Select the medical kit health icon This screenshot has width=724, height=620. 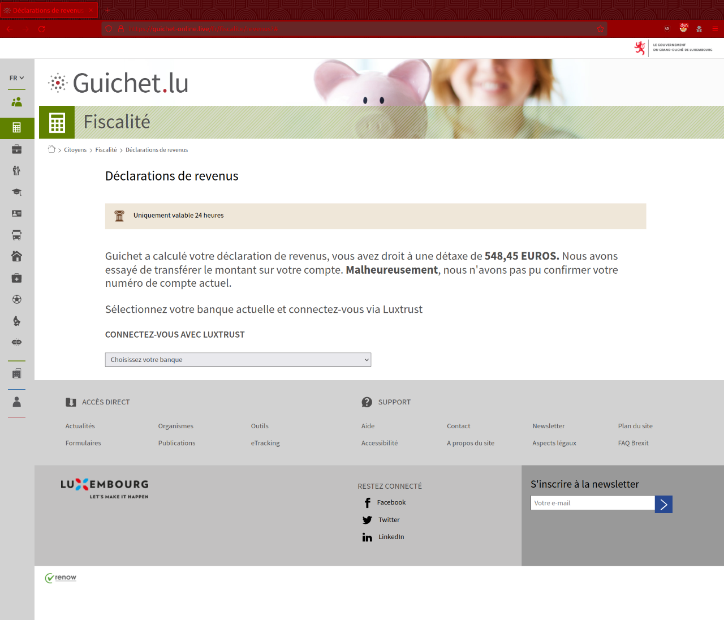click(17, 278)
